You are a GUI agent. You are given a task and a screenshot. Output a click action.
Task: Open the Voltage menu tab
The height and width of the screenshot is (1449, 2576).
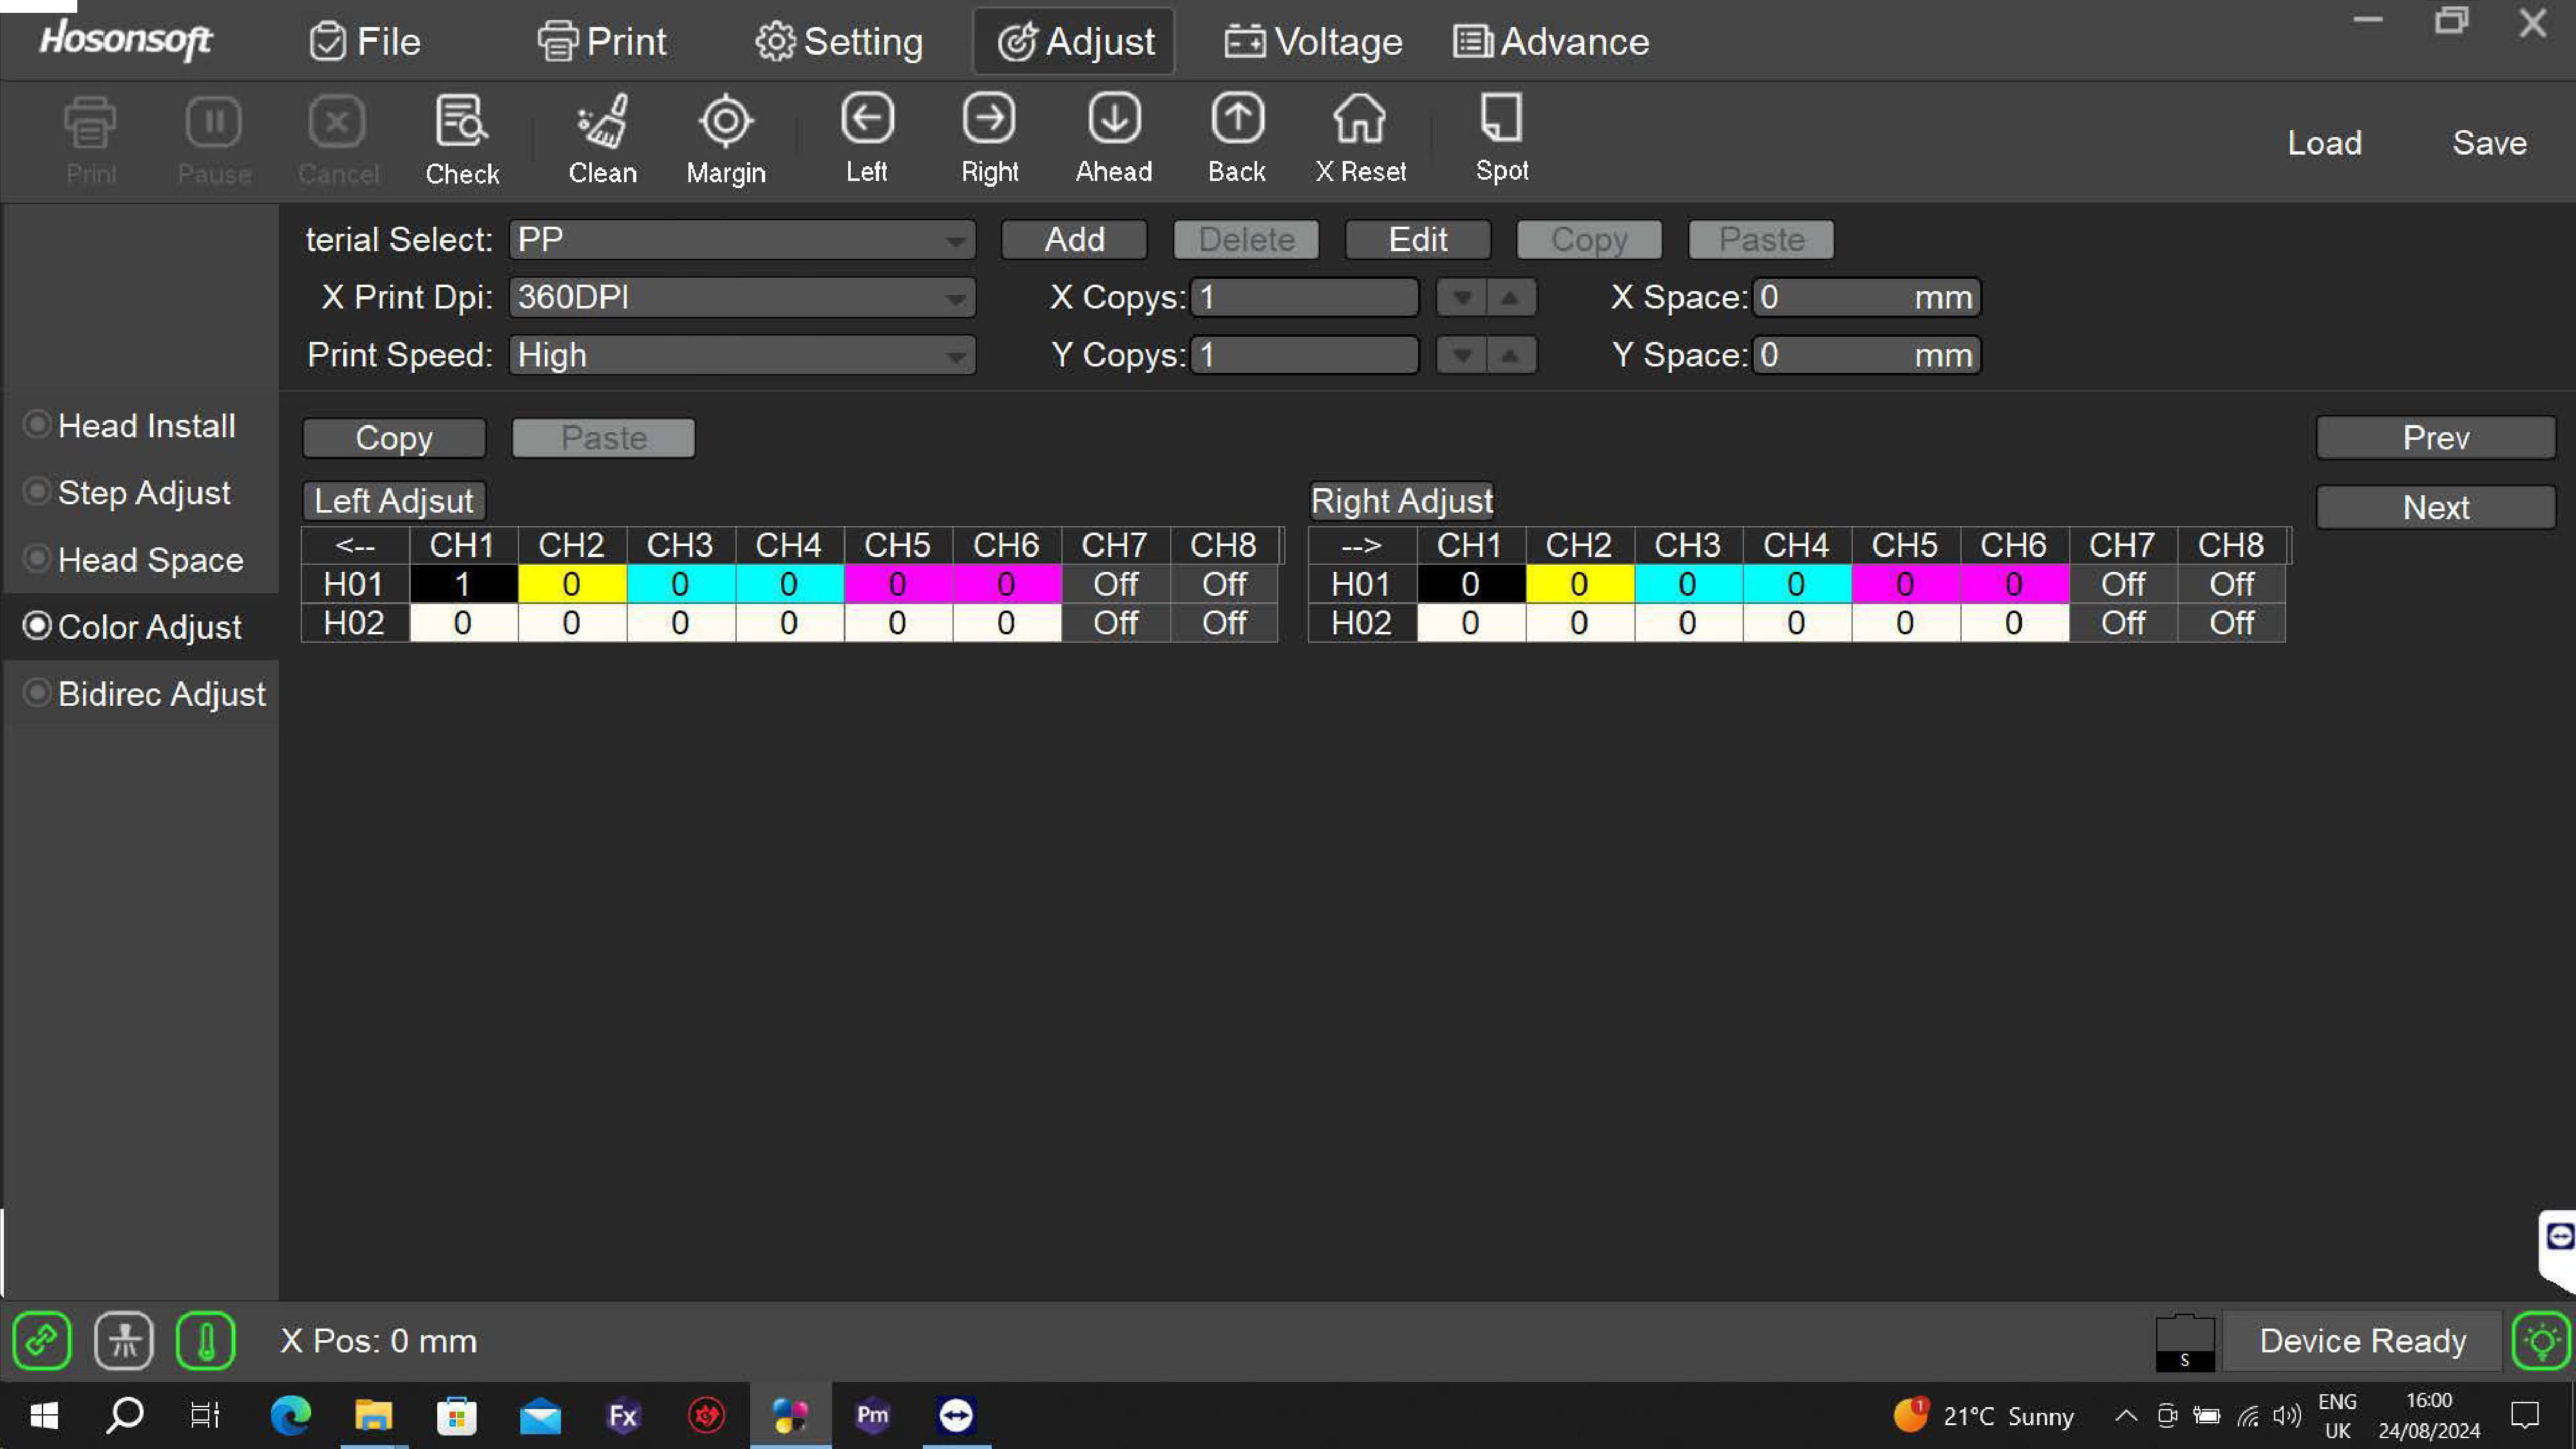click(x=1314, y=42)
